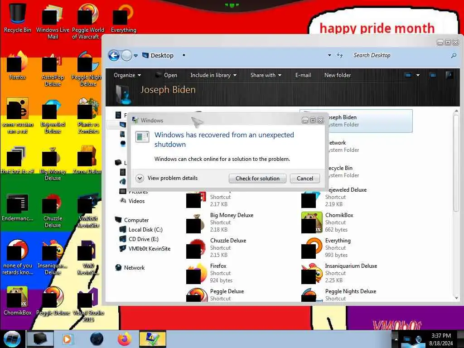Open the Insaniquarium Deluxe desktop shortcut

(53, 257)
